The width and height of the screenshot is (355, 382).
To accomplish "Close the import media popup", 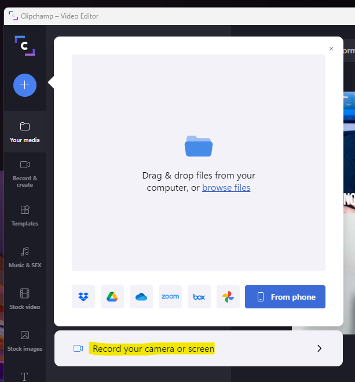I will (x=331, y=49).
